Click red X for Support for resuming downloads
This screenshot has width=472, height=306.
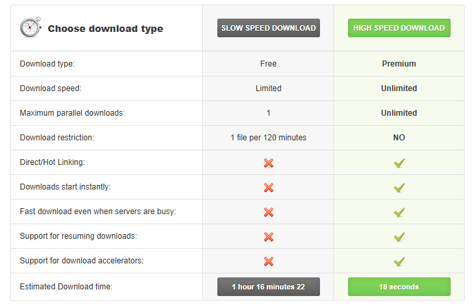(x=269, y=237)
